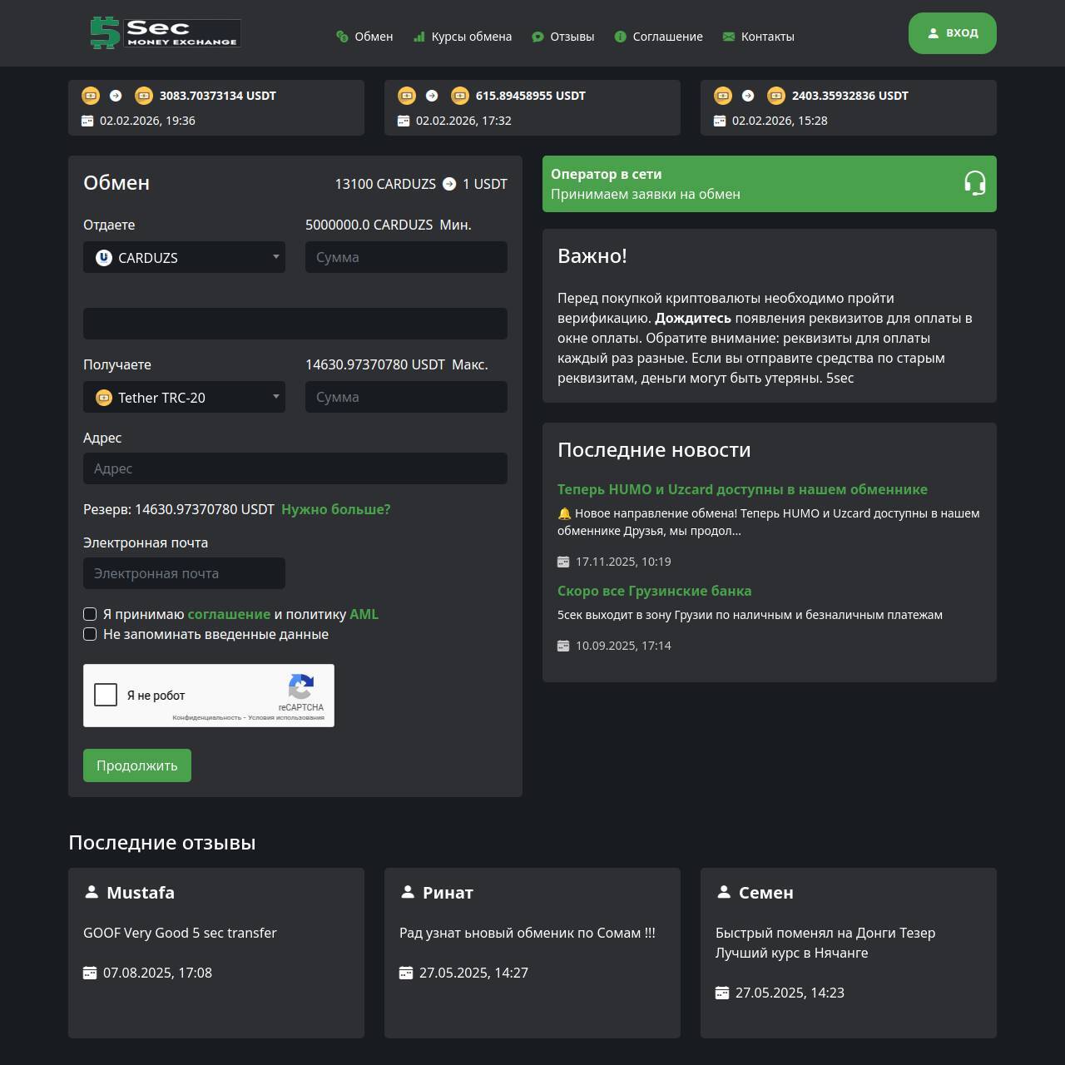Open the CARDUZS currency dropdown
The height and width of the screenshot is (1065, 1065).
tap(184, 257)
